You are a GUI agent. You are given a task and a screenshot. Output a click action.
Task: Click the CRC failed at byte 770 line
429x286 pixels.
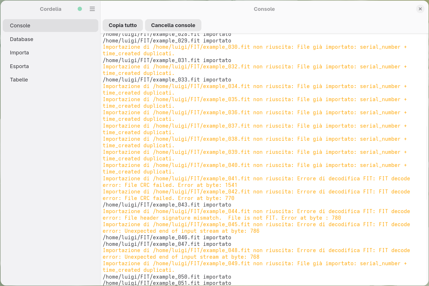point(256,195)
